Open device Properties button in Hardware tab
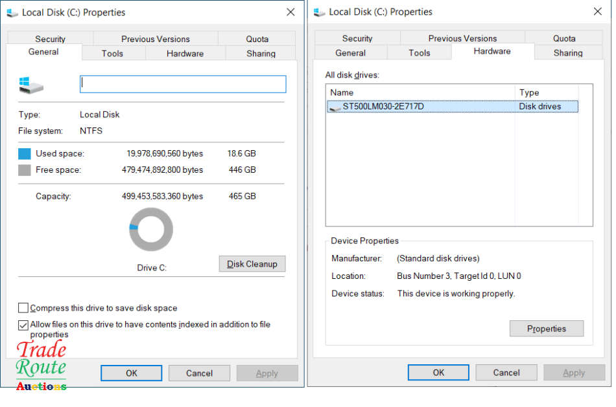 tap(546, 329)
